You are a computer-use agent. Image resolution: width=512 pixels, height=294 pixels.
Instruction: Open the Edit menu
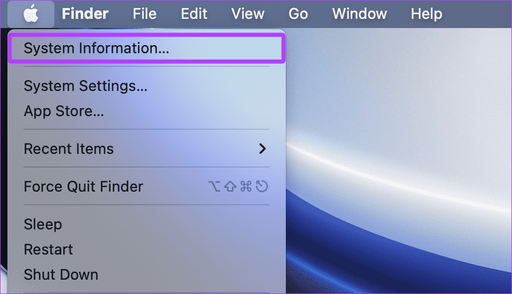tap(194, 14)
